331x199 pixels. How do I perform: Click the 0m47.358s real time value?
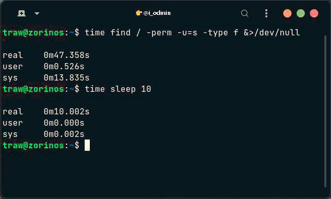coord(67,55)
